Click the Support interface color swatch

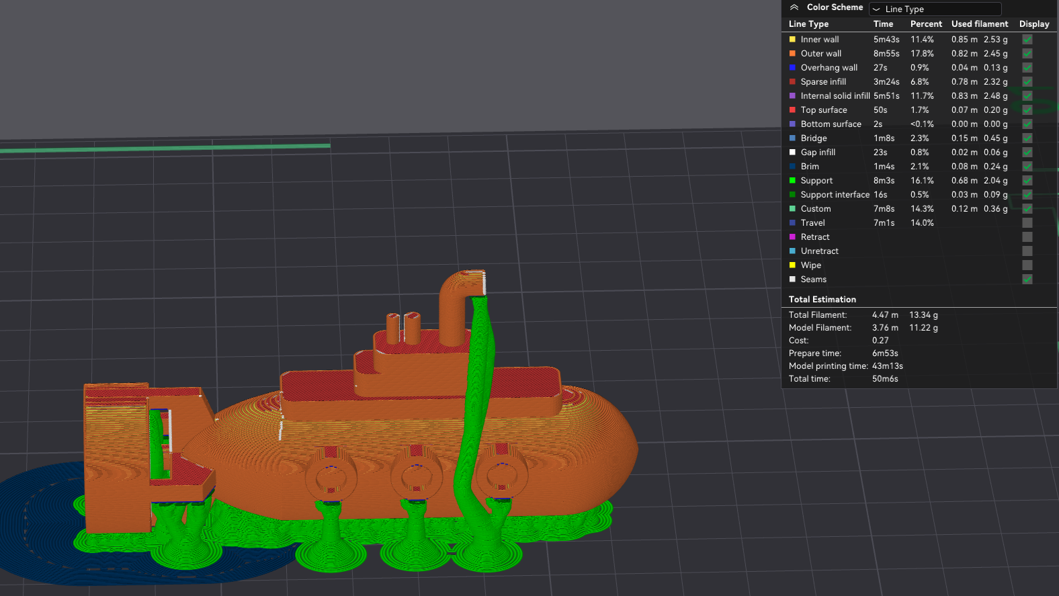point(792,195)
